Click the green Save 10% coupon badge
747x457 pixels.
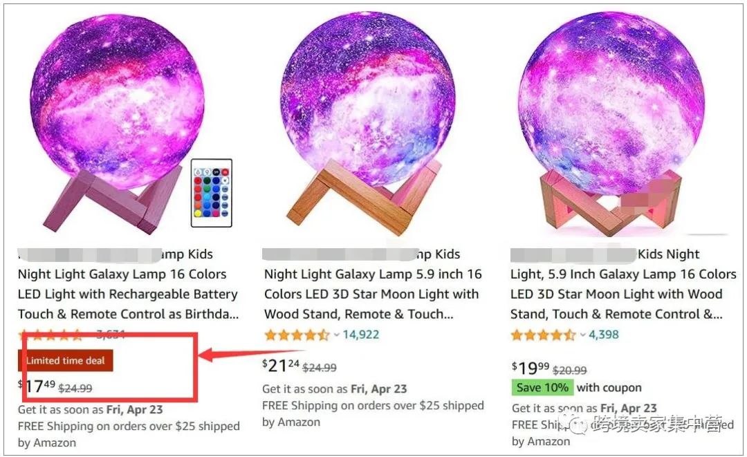(542, 387)
